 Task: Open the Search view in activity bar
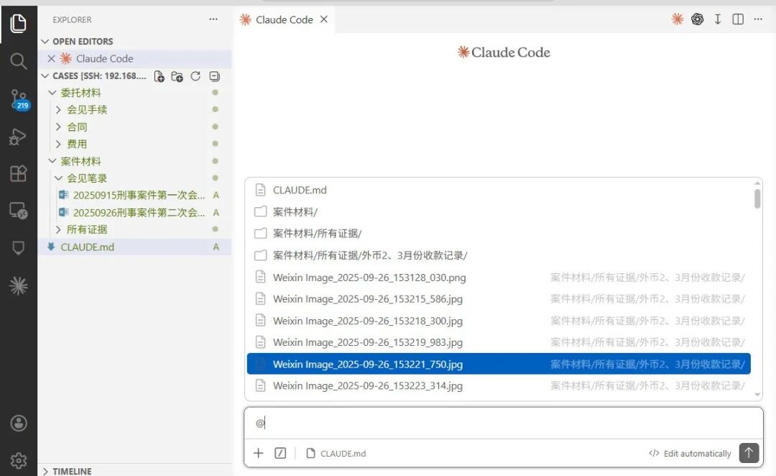point(18,61)
